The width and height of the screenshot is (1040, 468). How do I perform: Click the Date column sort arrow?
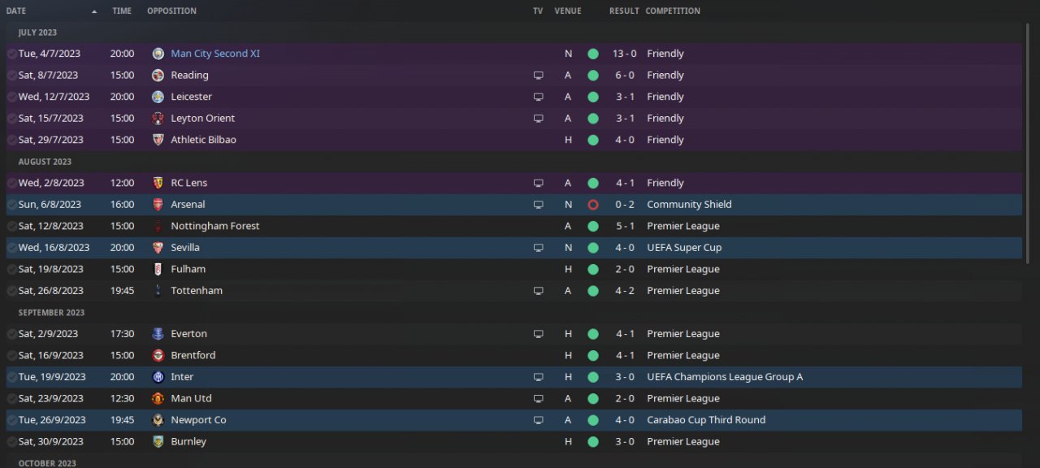[94, 11]
